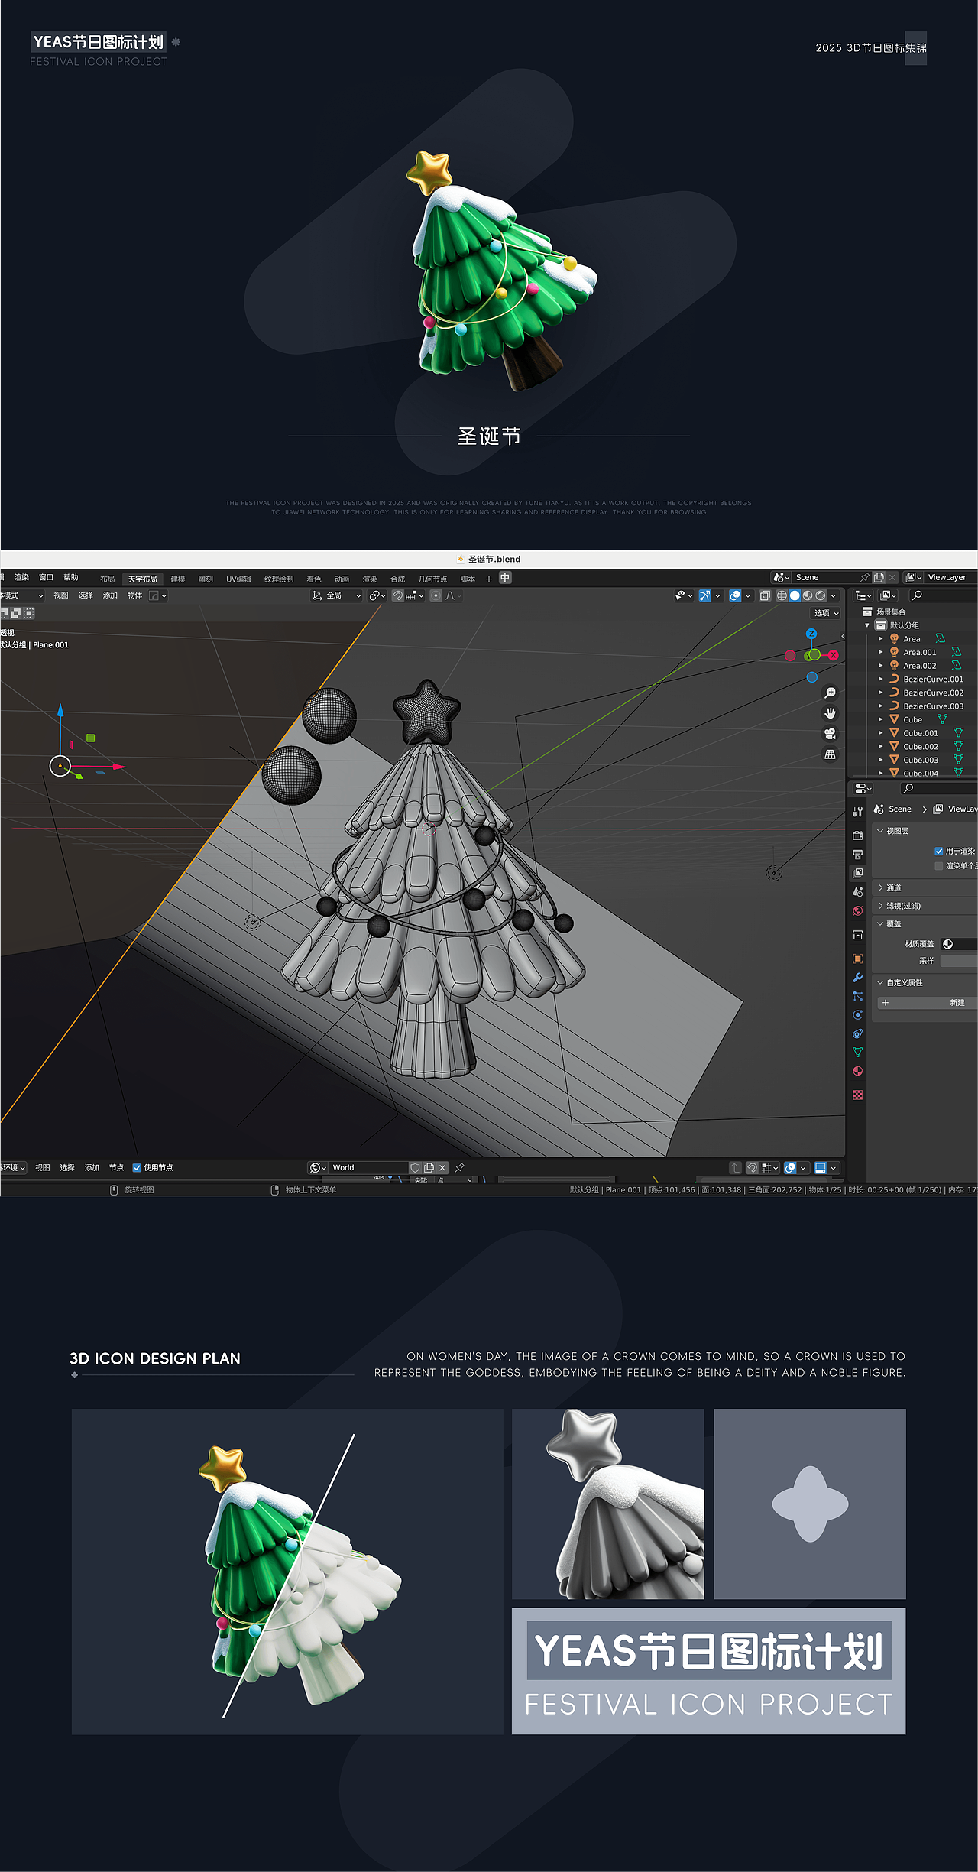Switch to solid viewport shading
The height and width of the screenshot is (1872, 978).
click(795, 595)
